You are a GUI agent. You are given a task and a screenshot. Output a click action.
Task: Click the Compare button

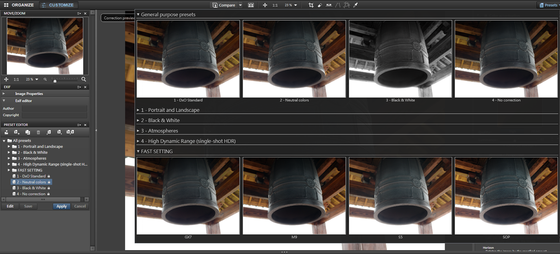tap(224, 5)
